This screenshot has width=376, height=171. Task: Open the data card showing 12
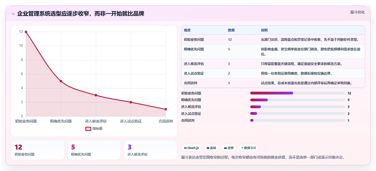click(38, 150)
